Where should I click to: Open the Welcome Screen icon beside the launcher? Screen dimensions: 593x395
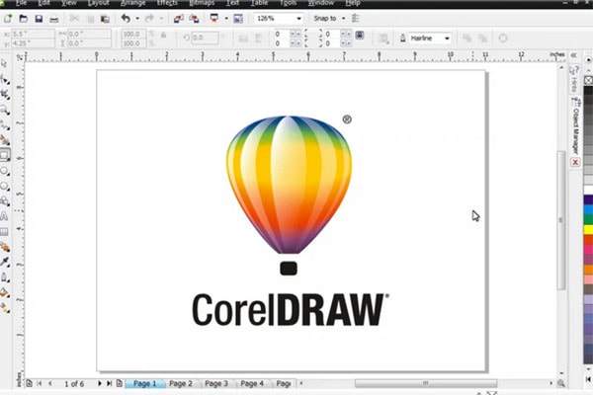point(238,18)
